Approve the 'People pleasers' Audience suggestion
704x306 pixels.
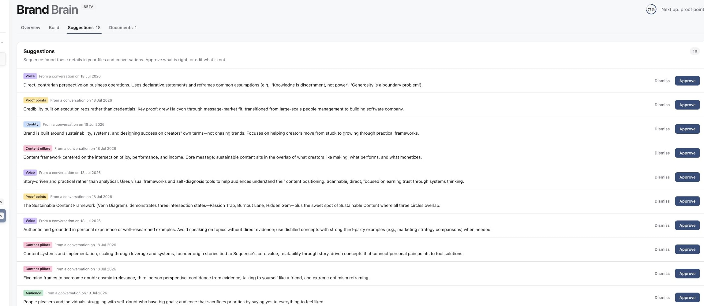tap(687, 297)
